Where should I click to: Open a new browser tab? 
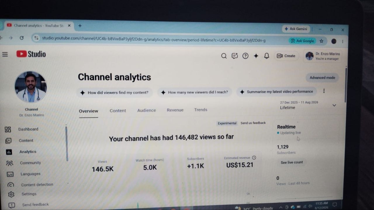[80, 26]
